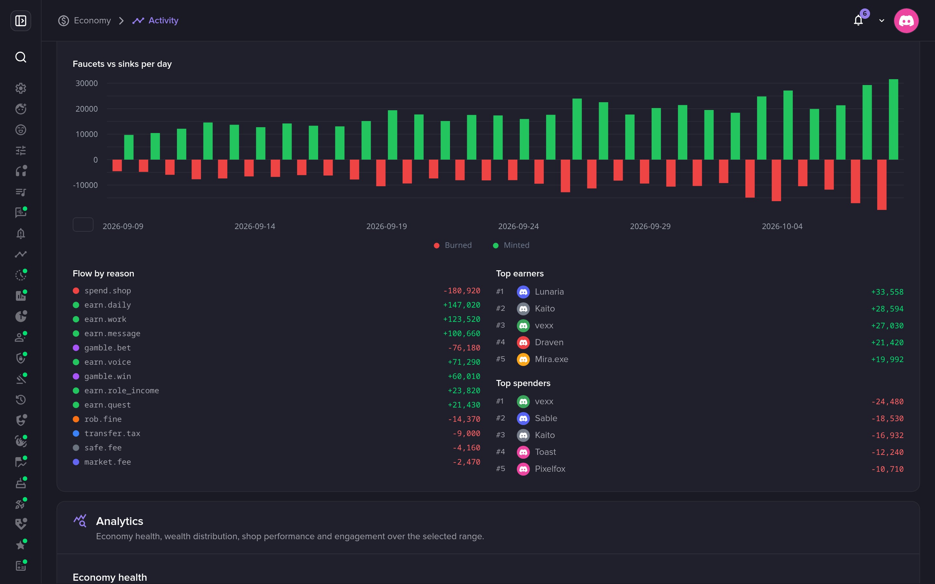Open the voice chat bubble sidebar icon

point(20,213)
